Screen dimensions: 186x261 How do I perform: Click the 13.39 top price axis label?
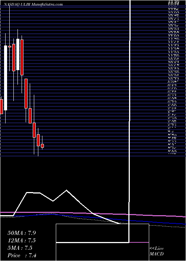tap(174, 2)
